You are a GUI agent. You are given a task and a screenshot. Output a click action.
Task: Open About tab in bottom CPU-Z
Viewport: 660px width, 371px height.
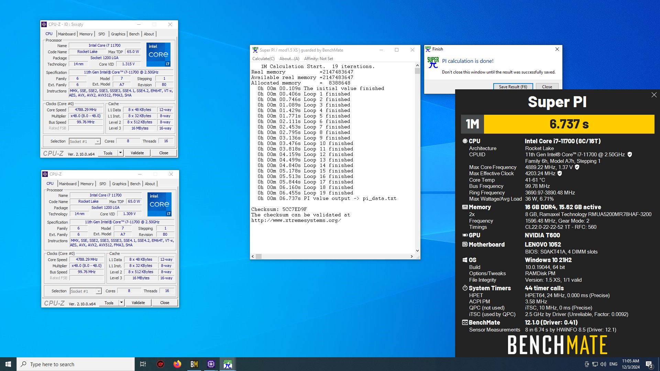point(150,184)
